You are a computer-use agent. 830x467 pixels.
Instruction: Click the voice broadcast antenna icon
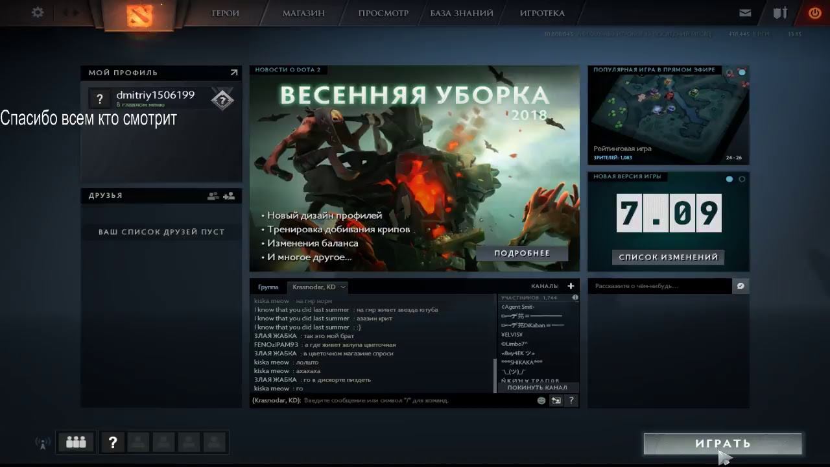point(43,443)
